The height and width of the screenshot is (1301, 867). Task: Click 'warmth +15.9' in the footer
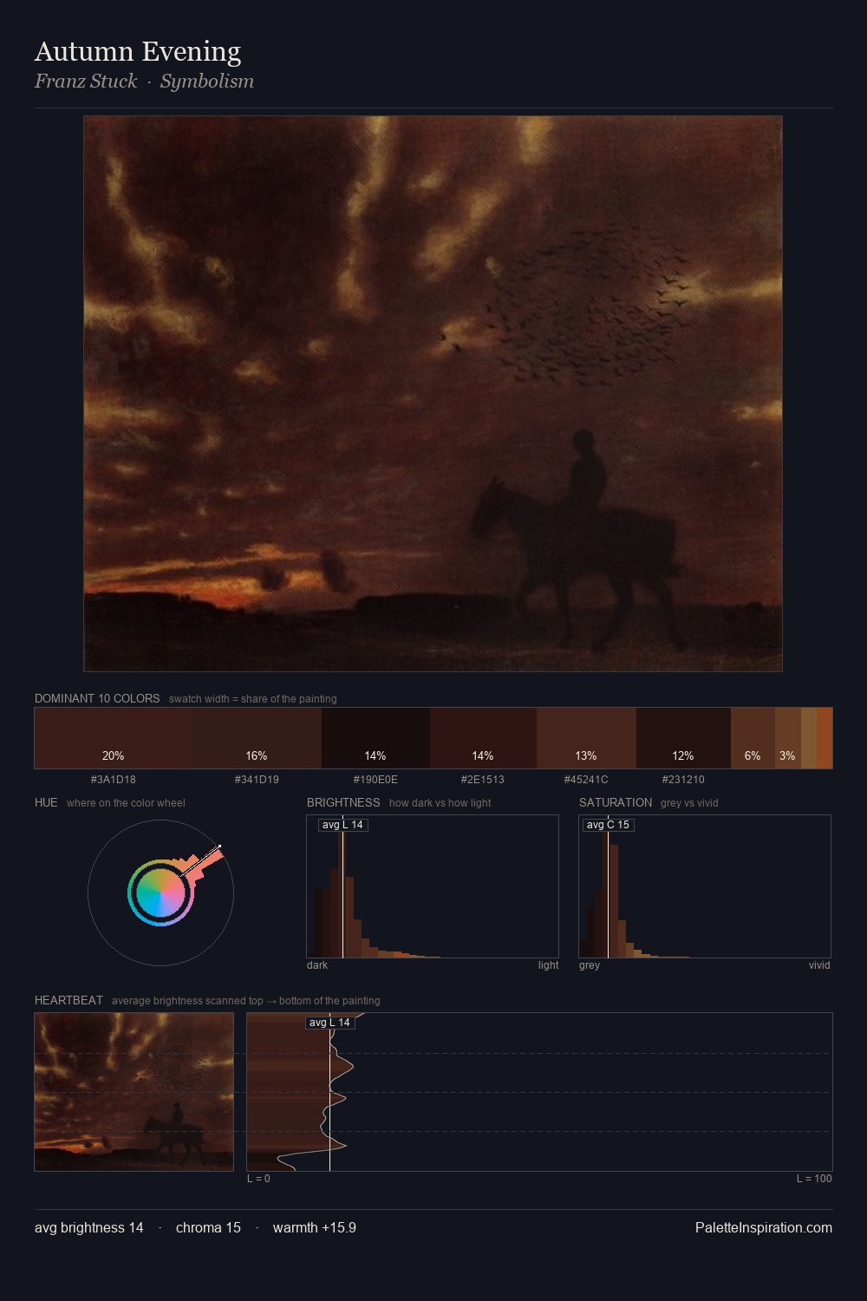click(x=315, y=1227)
